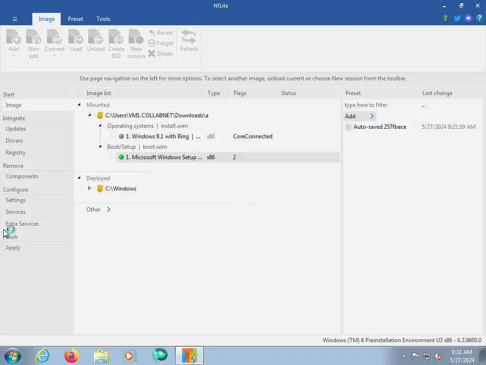
Task: Expand the Other section chevron
Action: tap(109, 210)
